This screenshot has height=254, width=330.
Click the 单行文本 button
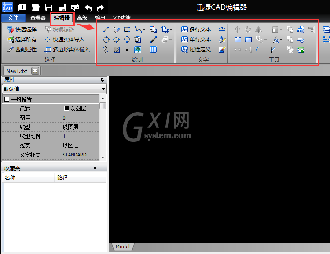(x=196, y=39)
